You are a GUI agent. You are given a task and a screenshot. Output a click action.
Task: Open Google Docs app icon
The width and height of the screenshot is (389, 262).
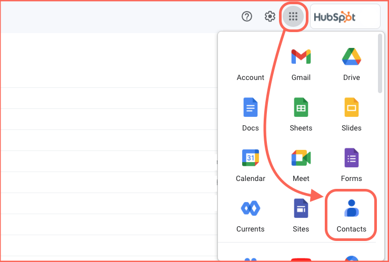(x=250, y=107)
